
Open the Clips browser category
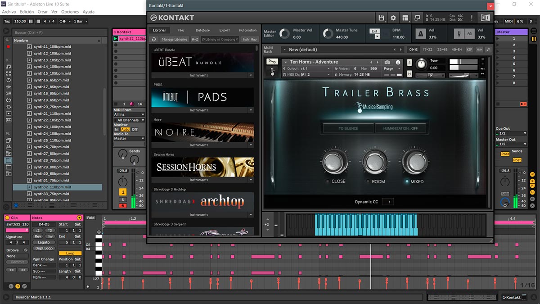coord(9,114)
